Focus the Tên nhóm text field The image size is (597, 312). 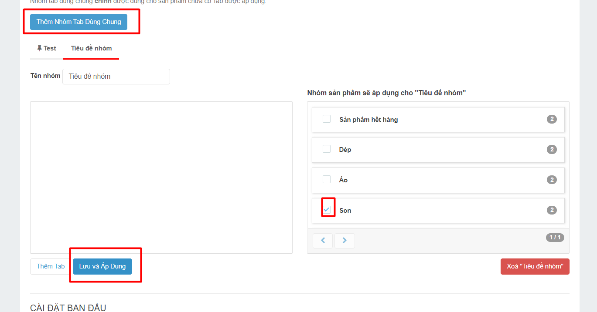116,77
